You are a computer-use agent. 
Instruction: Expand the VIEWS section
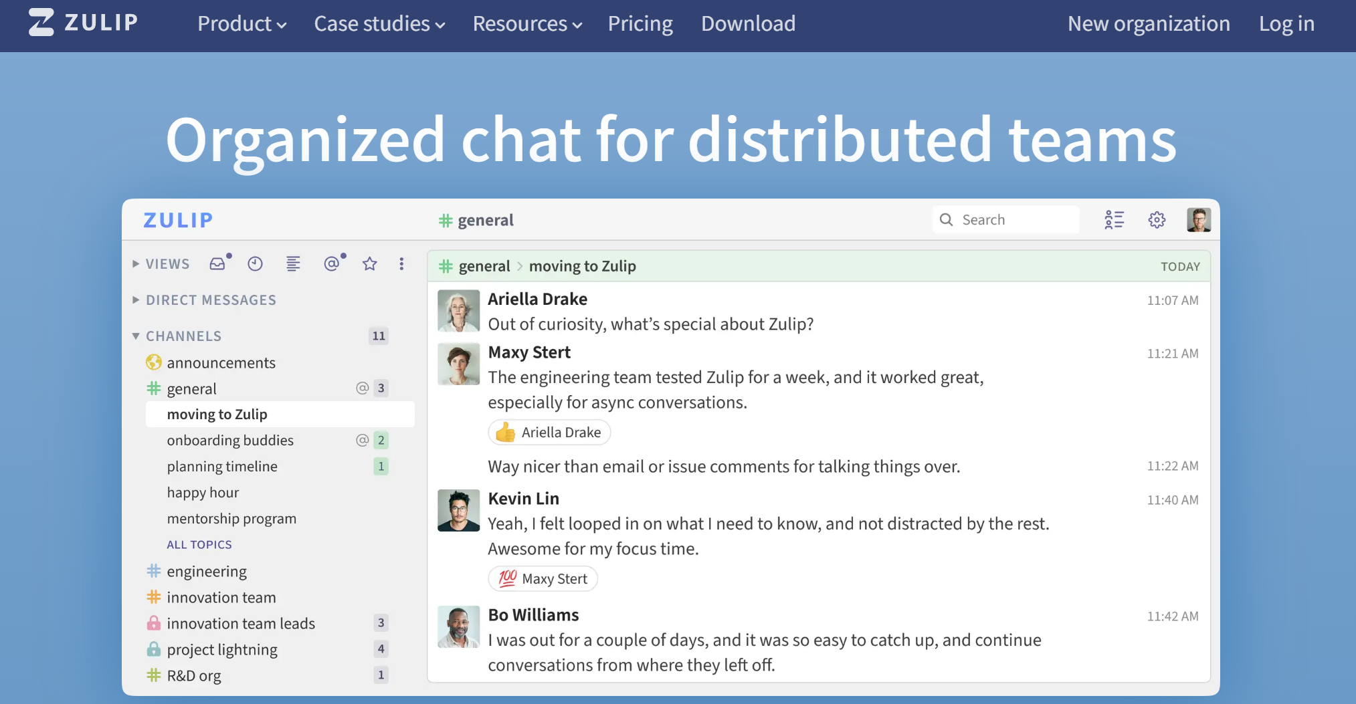(x=161, y=263)
